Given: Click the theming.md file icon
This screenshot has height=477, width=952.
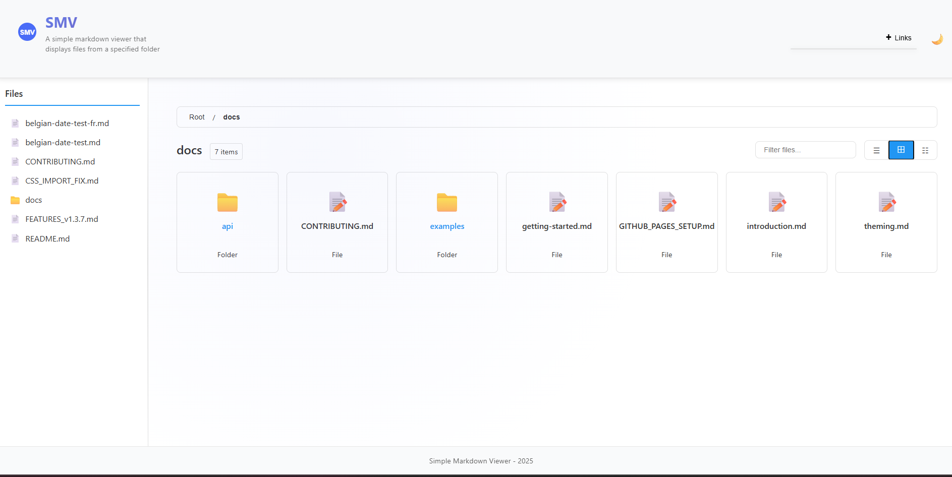Looking at the screenshot, I should click(886, 202).
